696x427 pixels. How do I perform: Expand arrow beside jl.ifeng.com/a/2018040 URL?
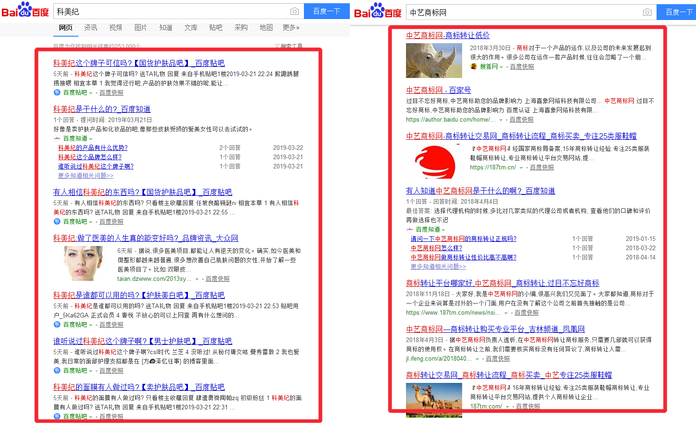tap(477, 359)
